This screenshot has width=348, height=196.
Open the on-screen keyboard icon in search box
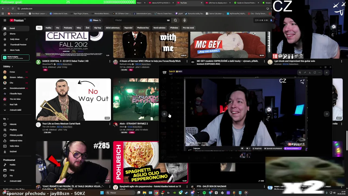click(168, 20)
